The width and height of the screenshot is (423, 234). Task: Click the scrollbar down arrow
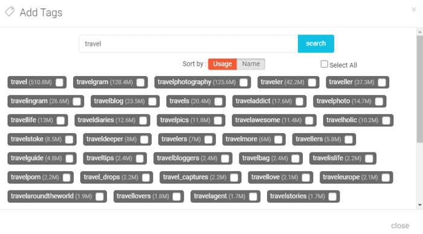[x=420, y=205]
